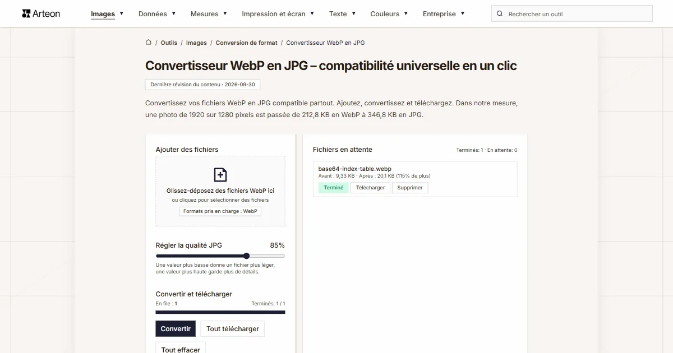The width and height of the screenshot is (673, 353).
Task: Click the Terminés: 1 · En attente: 0 counter
Action: click(x=487, y=150)
